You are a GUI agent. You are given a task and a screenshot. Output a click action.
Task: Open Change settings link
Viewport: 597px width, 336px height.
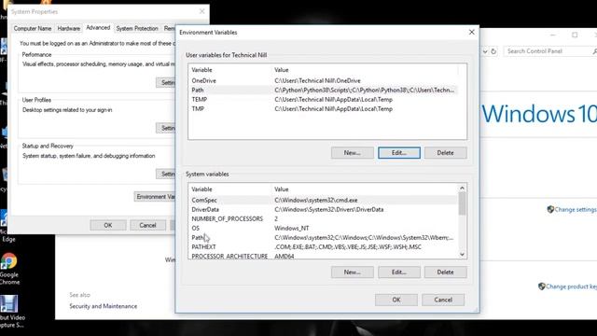[x=576, y=209]
